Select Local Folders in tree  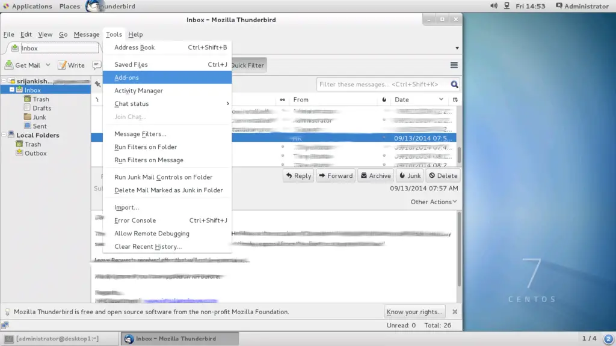click(37, 135)
